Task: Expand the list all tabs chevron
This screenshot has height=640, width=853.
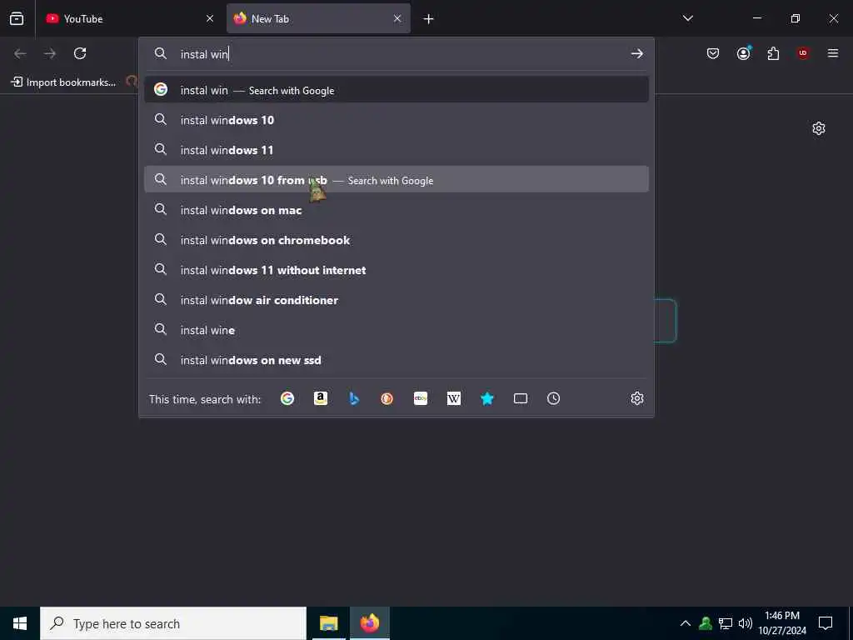Action: [687, 18]
